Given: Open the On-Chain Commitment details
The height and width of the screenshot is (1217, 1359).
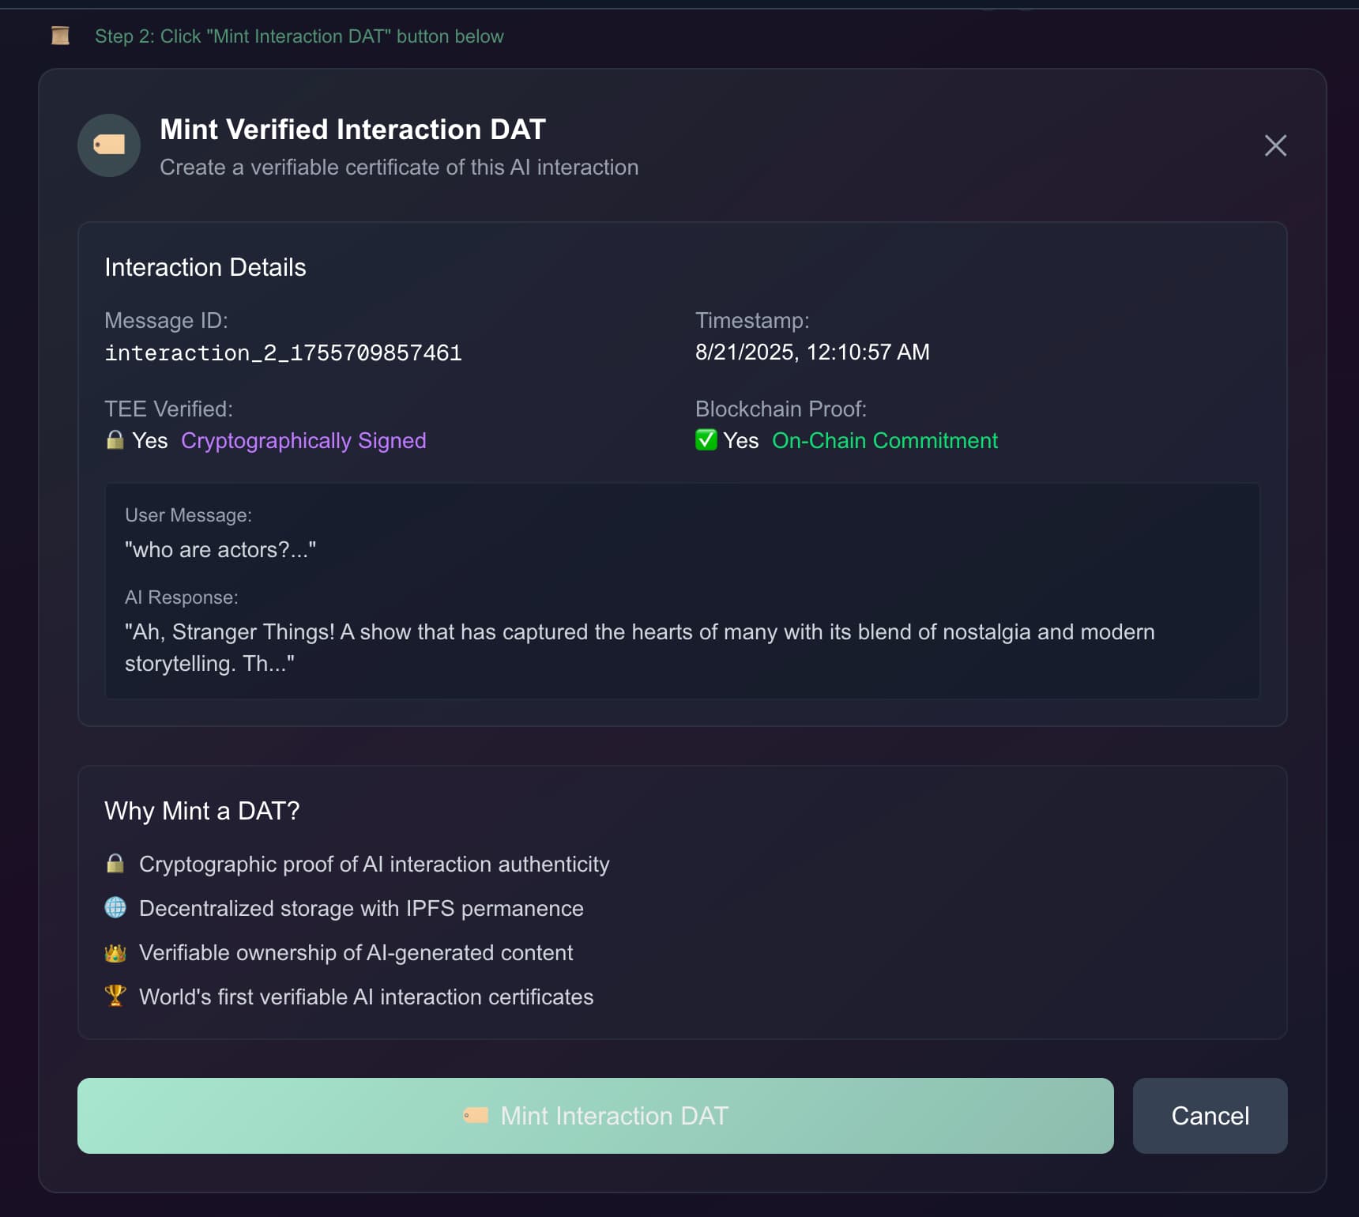Looking at the screenshot, I should 884,440.
